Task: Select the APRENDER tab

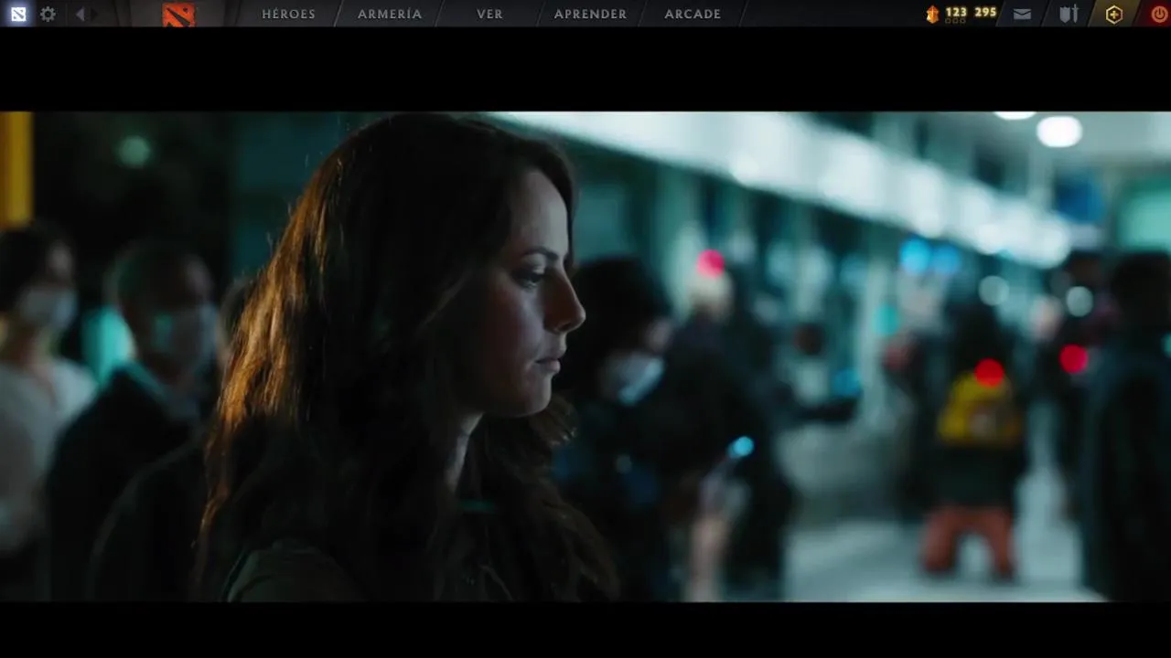Action: coord(590,14)
